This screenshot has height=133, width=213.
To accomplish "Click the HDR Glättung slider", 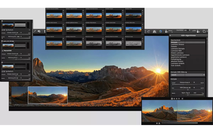I will [188, 90].
